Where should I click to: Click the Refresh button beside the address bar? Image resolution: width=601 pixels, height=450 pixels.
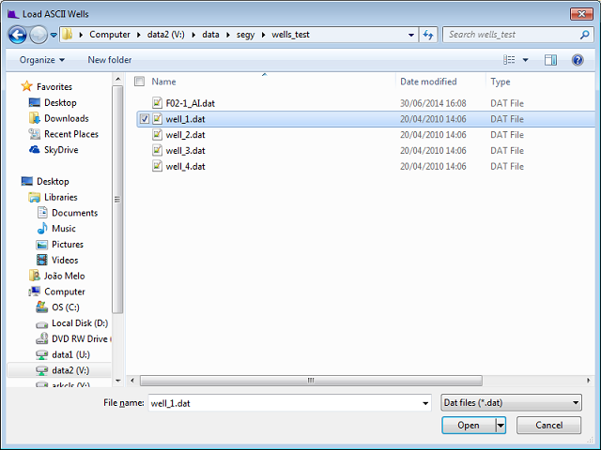428,35
